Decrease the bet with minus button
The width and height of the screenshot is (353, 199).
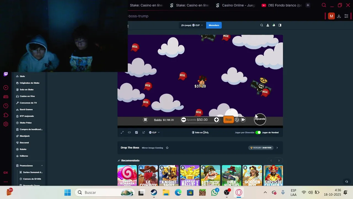click(183, 120)
